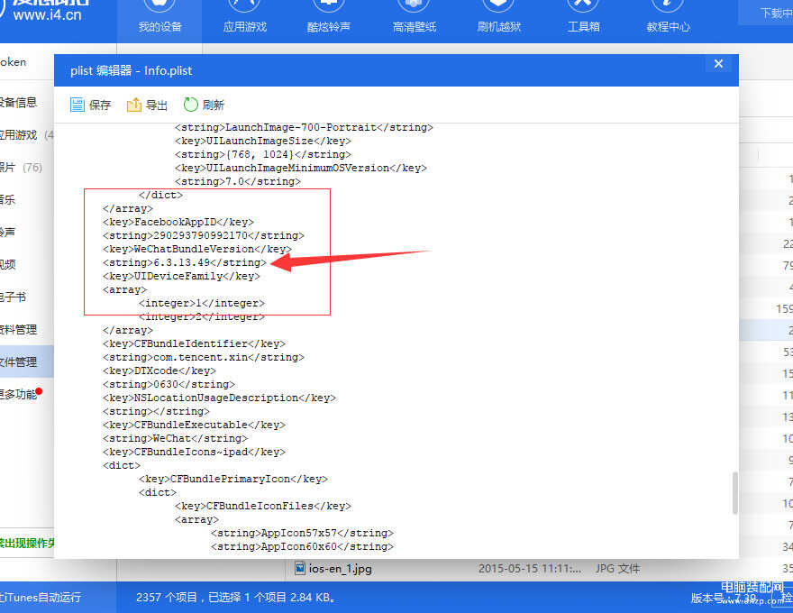Open 更多功能 item with red dot

click(x=18, y=394)
